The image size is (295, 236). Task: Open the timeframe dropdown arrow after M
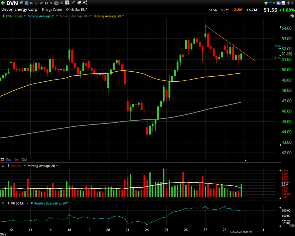click(x=51, y=3)
